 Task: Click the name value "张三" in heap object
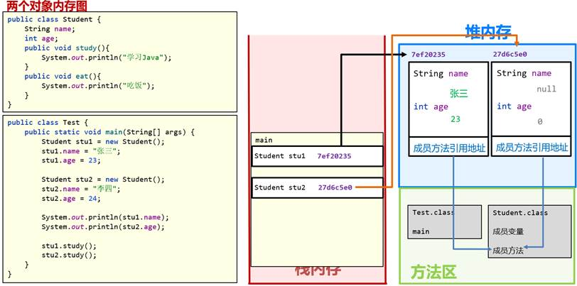[458, 94]
